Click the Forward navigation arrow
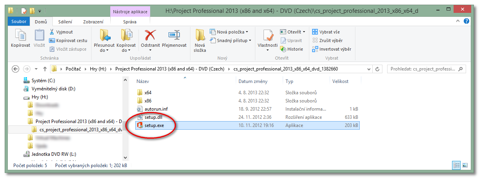479x178 pixels. click(27, 69)
